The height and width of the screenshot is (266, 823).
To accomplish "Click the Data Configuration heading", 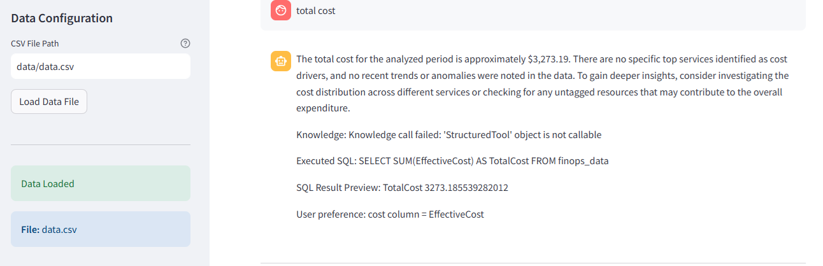I will [x=62, y=18].
